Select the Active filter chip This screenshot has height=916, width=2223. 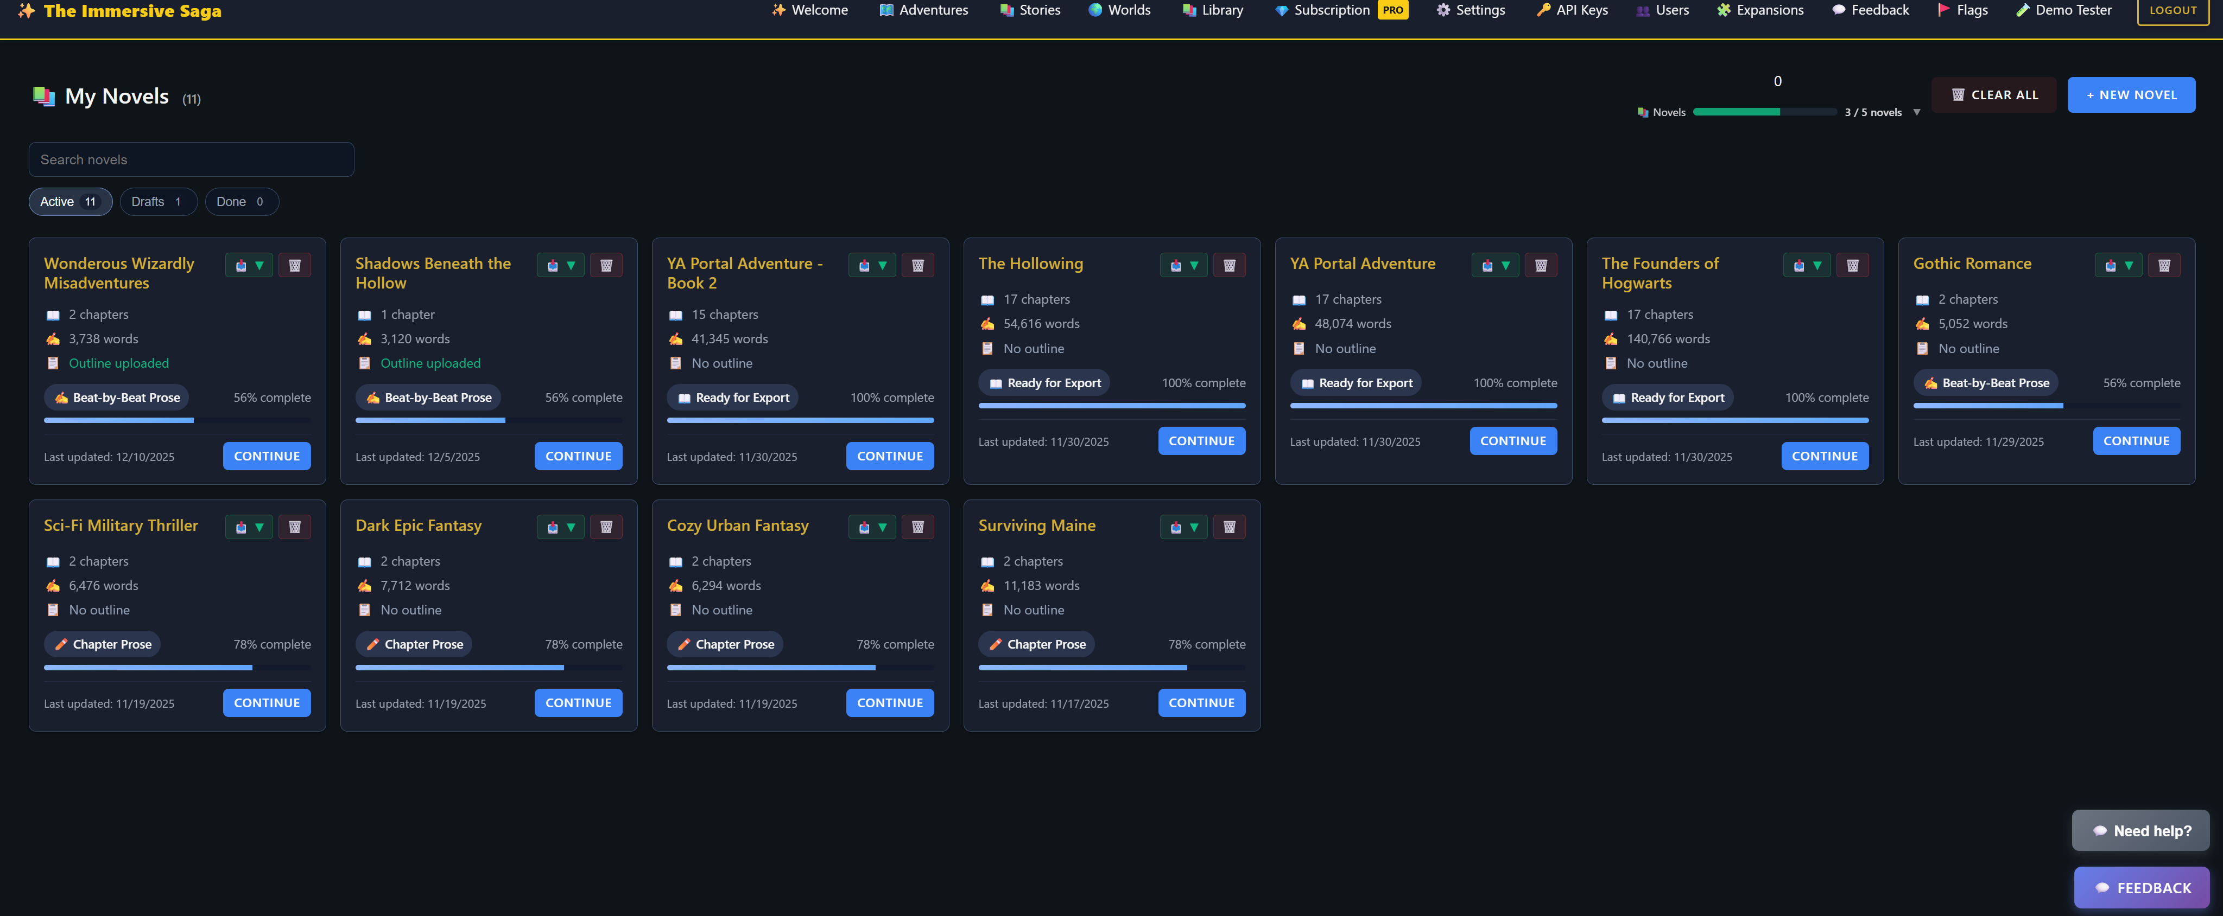click(x=70, y=202)
